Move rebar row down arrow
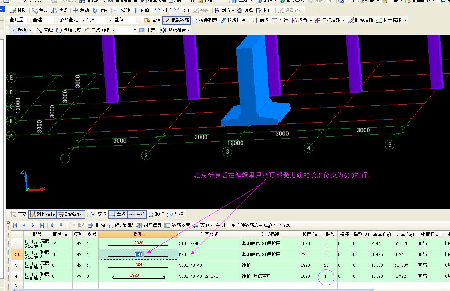The image size is (450, 291). coord(61,225)
